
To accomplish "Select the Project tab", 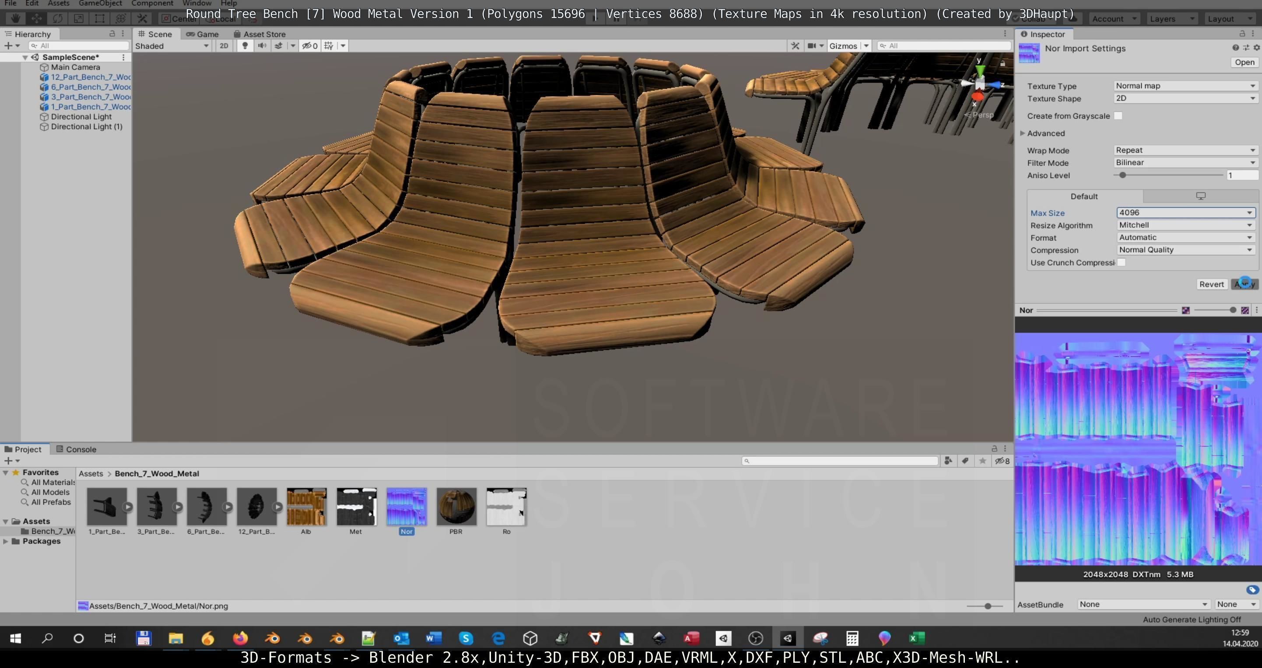I will coord(23,449).
